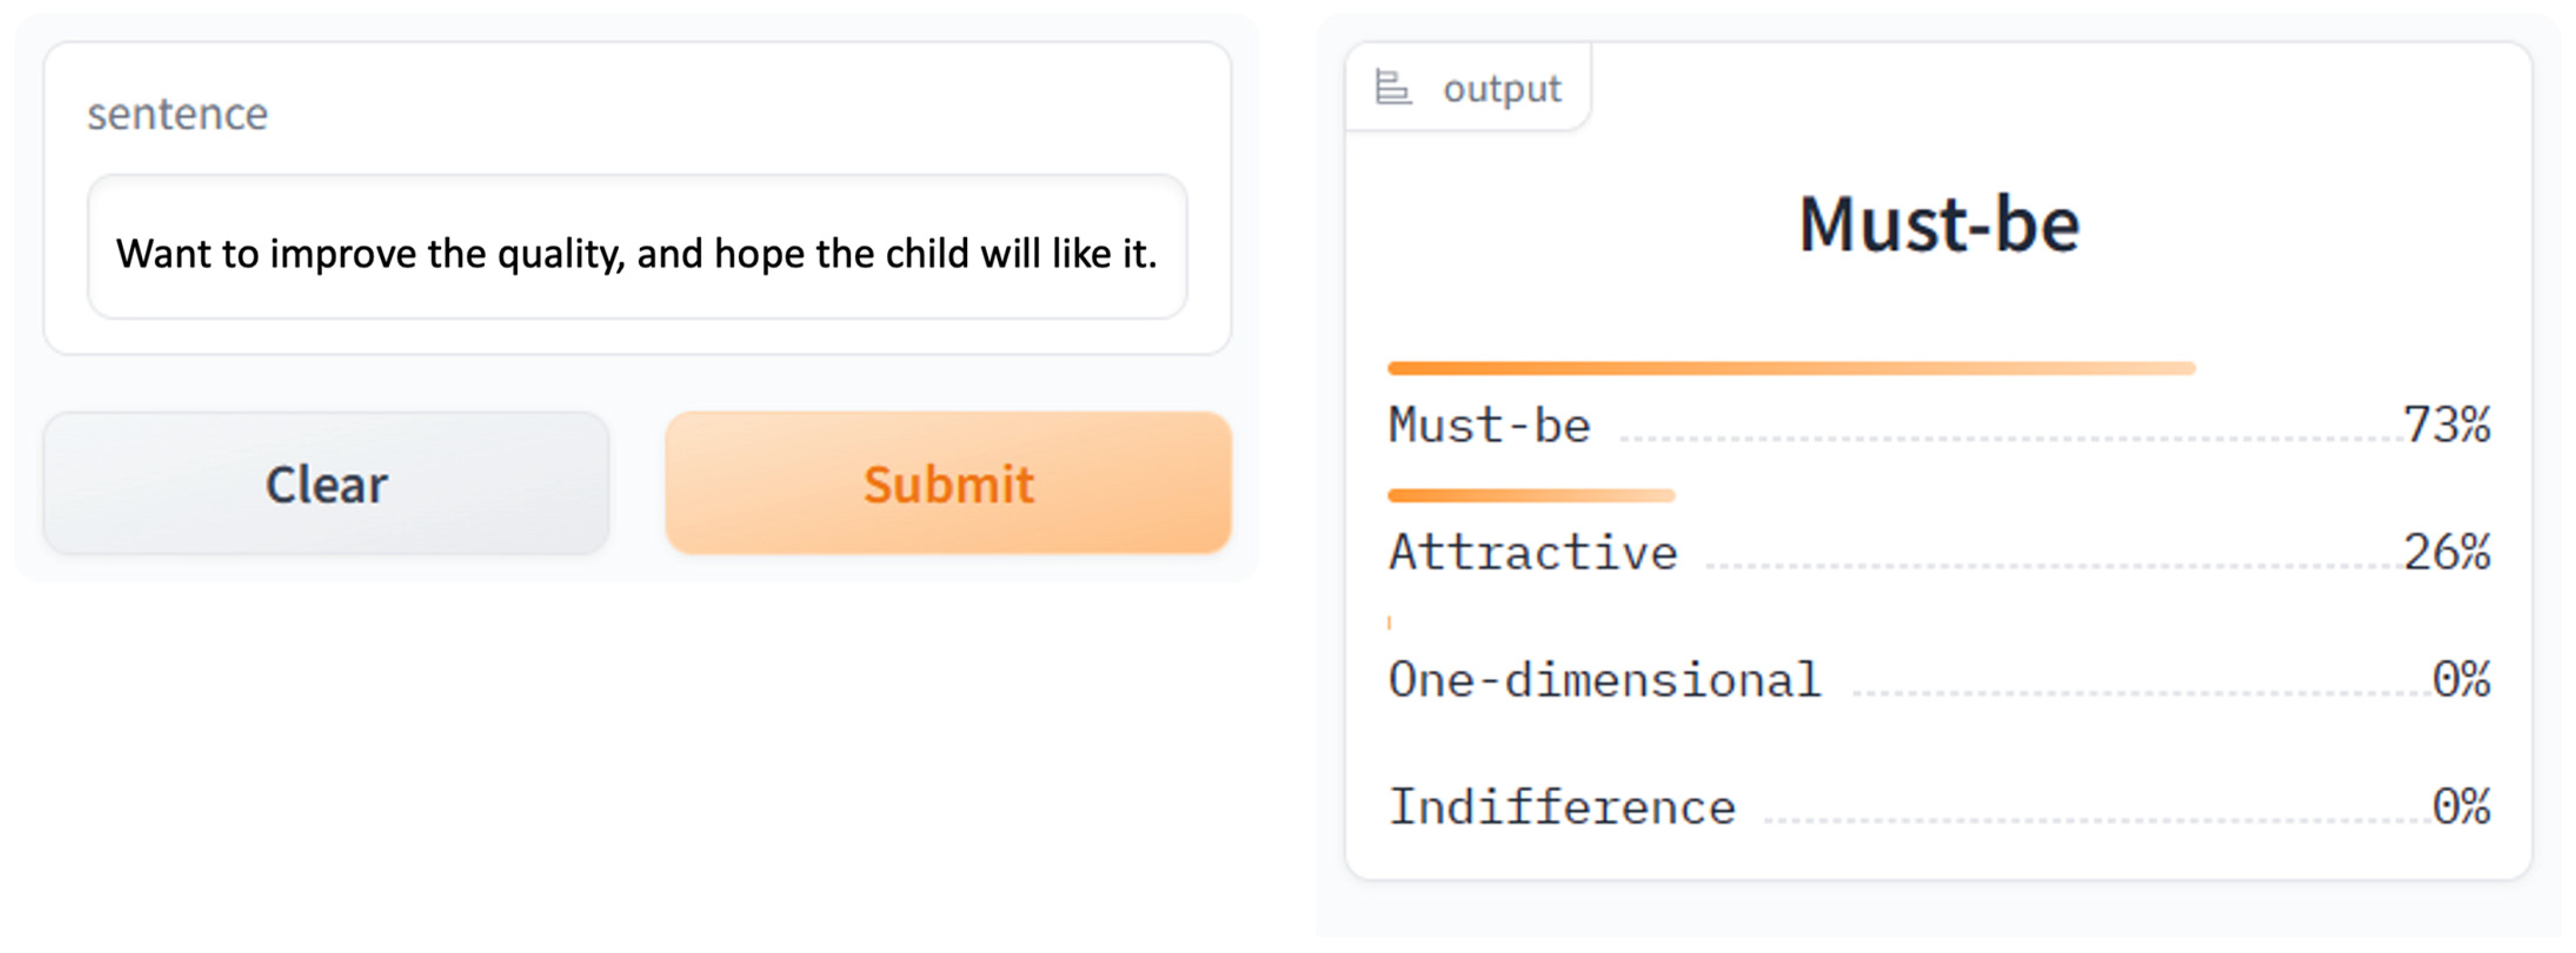Click the One-dimensional 0% value
This screenshot has width=2576, height=953.
tap(2460, 680)
